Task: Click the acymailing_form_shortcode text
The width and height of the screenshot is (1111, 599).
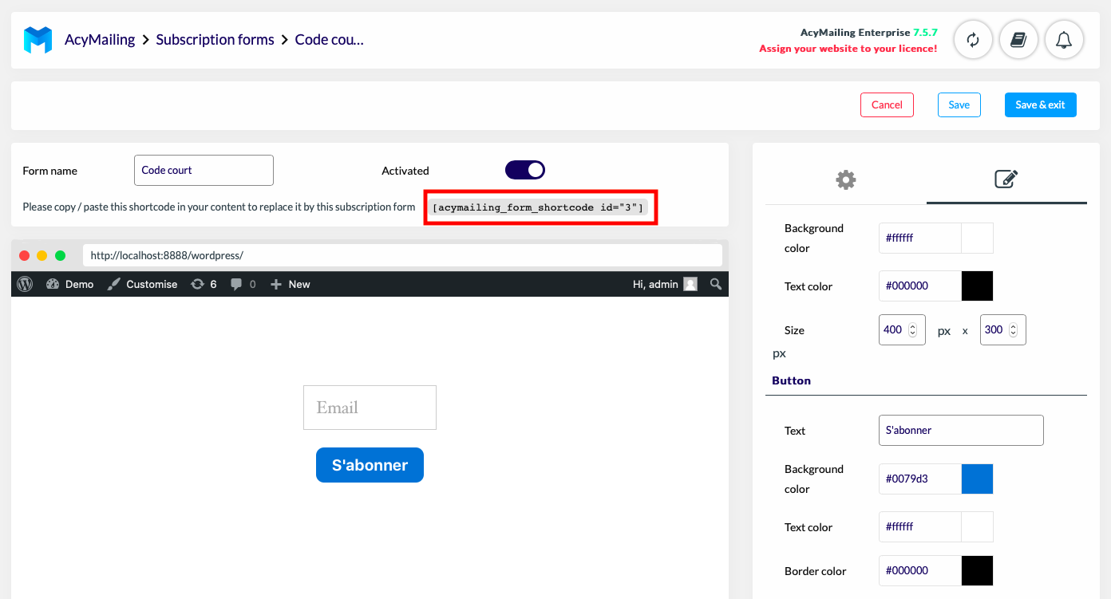Action: pyautogui.click(x=538, y=207)
